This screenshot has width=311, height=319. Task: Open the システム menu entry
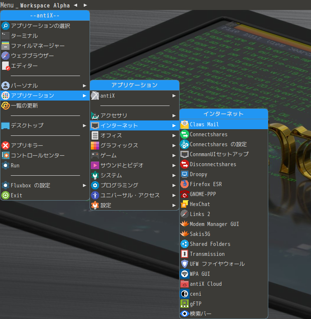[134, 175]
